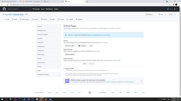Select Pages in settings sidebar
This screenshot has height=101, width=181.
tap(48, 70)
